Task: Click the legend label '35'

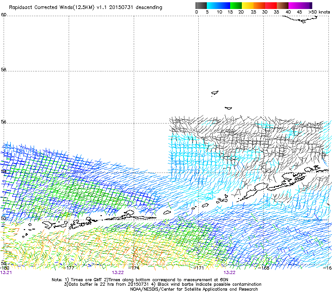Action: pos(276,12)
